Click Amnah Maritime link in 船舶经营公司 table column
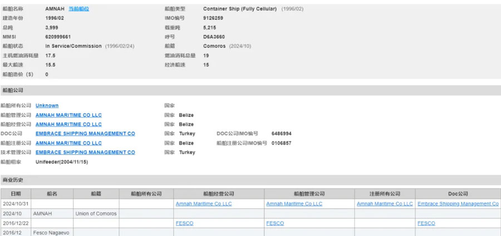The image size is (501, 236). pyautogui.click(x=204, y=204)
